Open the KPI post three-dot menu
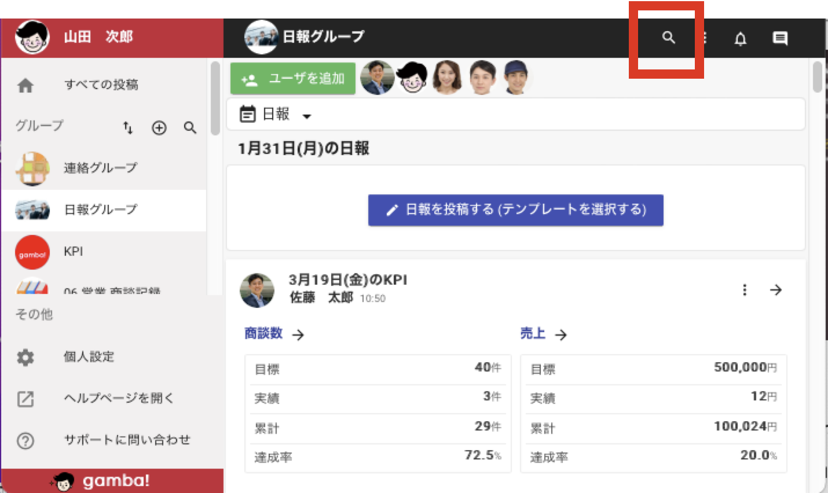This screenshot has width=828, height=493. (745, 290)
